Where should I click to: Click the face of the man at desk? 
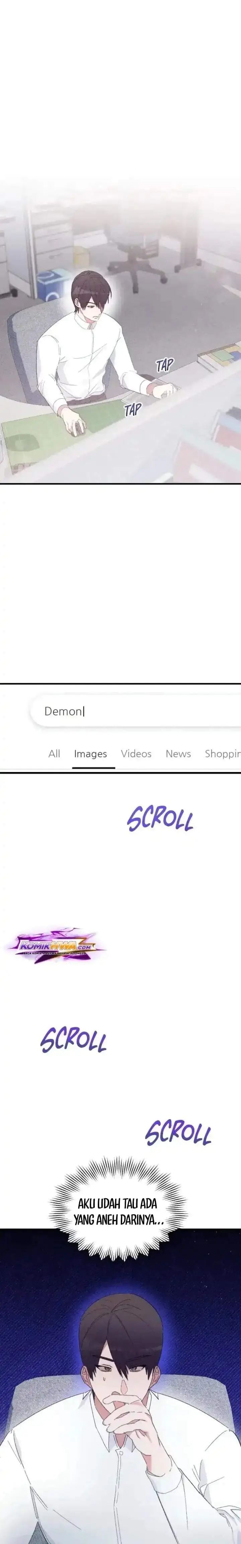(96, 307)
